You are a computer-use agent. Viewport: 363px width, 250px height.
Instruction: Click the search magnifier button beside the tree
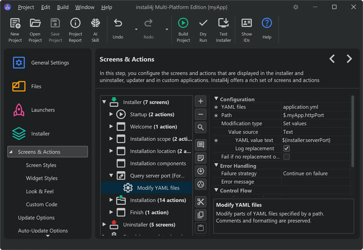point(201,127)
